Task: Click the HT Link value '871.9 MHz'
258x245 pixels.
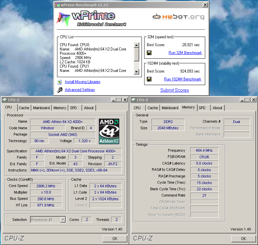Action: point(46,205)
